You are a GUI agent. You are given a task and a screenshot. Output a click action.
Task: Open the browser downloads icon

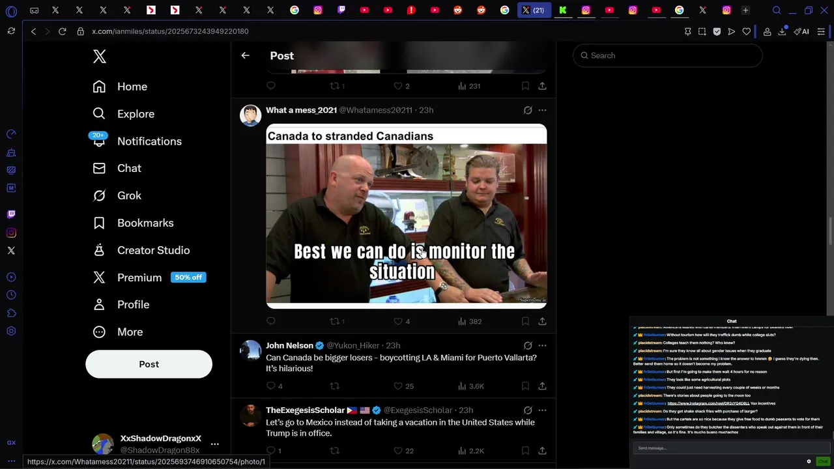(782, 31)
